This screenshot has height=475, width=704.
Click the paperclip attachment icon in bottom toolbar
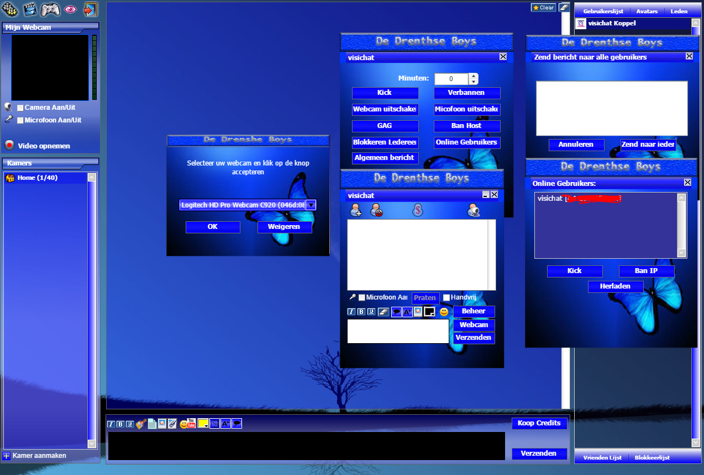tap(172, 424)
